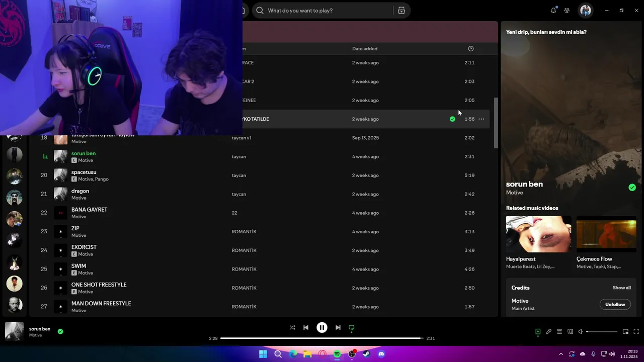Open the Pango artist link on spacetusu
The image size is (644, 362).
coord(102,179)
